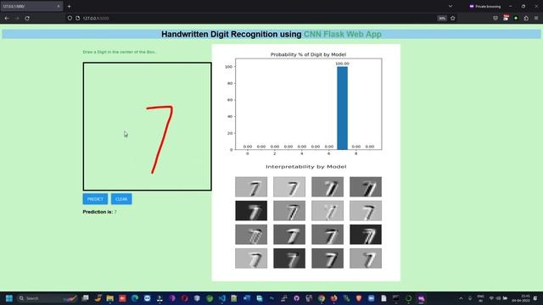Image resolution: width=543 pixels, height=305 pixels.
Task: Open the Windows Start menu
Action: (9, 298)
